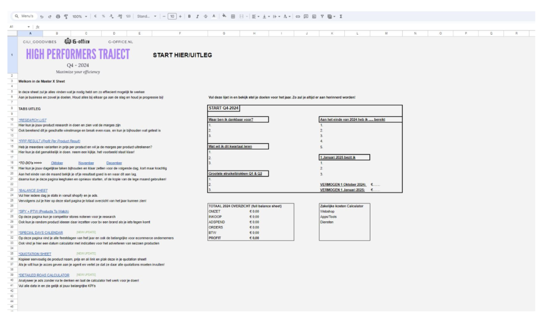Open the QUOTATION SHEET link
The image size is (545, 316).
pyautogui.click(x=35, y=254)
